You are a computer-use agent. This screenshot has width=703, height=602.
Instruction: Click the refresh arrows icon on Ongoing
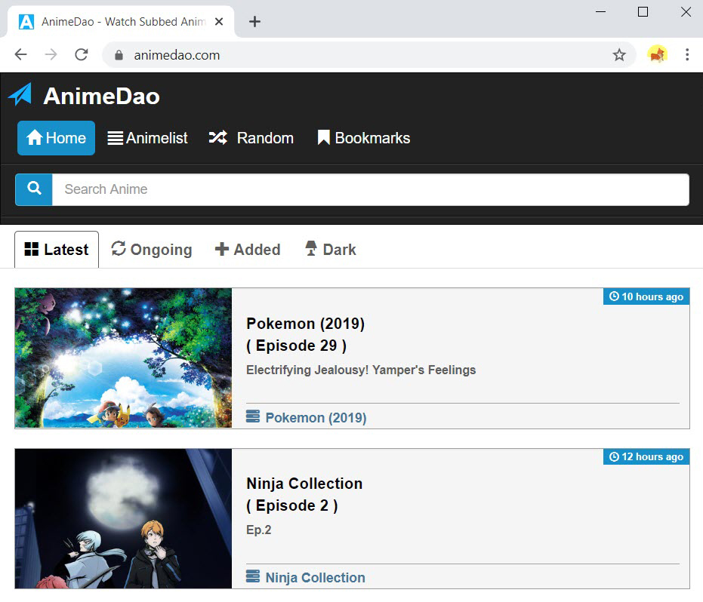click(119, 248)
